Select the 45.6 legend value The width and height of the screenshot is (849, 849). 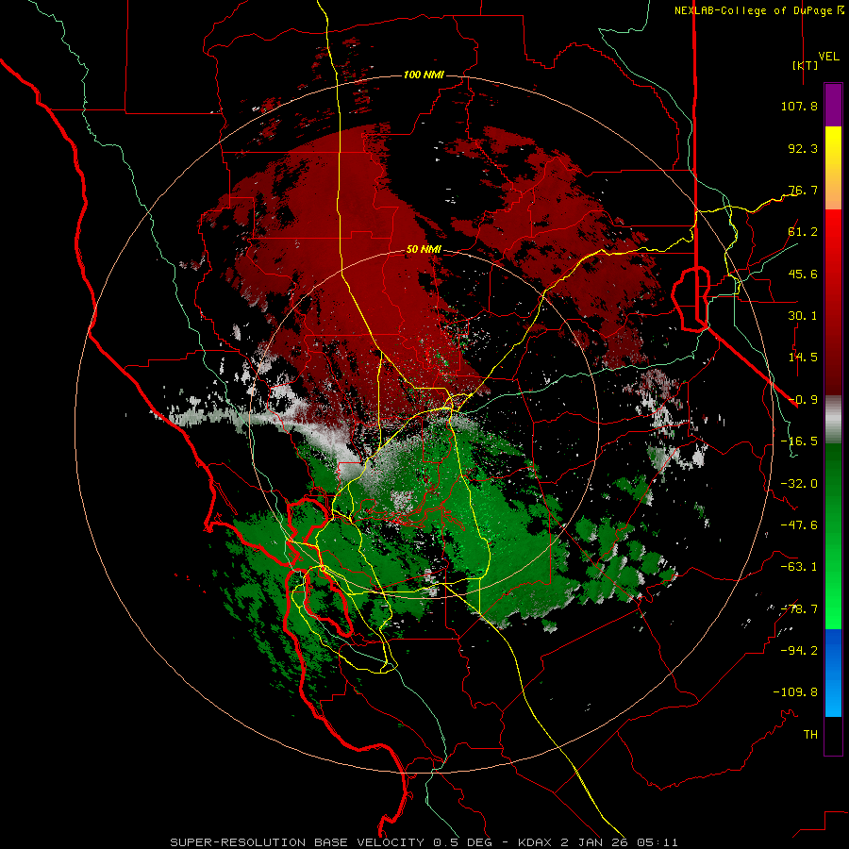[x=803, y=274]
